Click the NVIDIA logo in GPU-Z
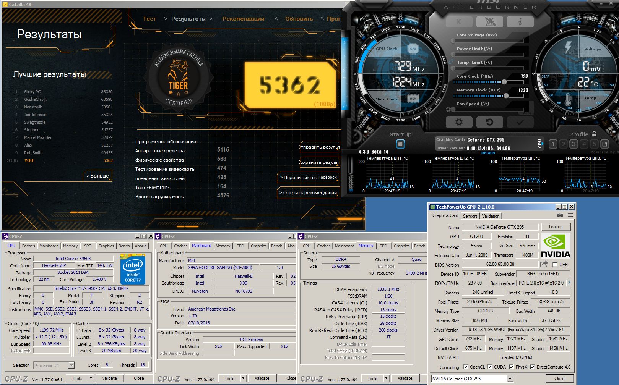Screen dimensions: 619x385 [x=556, y=246]
